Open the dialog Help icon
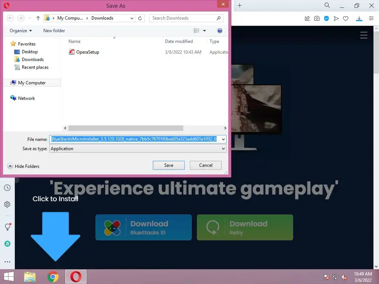This screenshot has height=284, width=379. tap(220, 31)
